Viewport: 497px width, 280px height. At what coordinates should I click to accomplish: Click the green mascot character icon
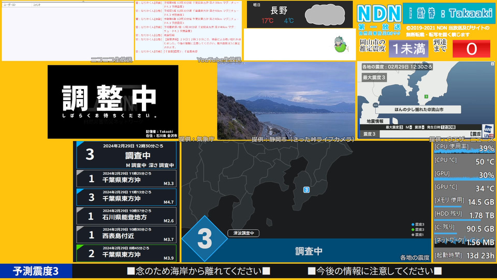point(340,45)
